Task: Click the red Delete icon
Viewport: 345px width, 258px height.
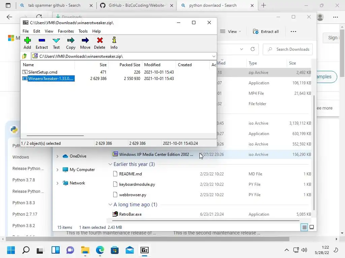Action: pyautogui.click(x=100, y=43)
